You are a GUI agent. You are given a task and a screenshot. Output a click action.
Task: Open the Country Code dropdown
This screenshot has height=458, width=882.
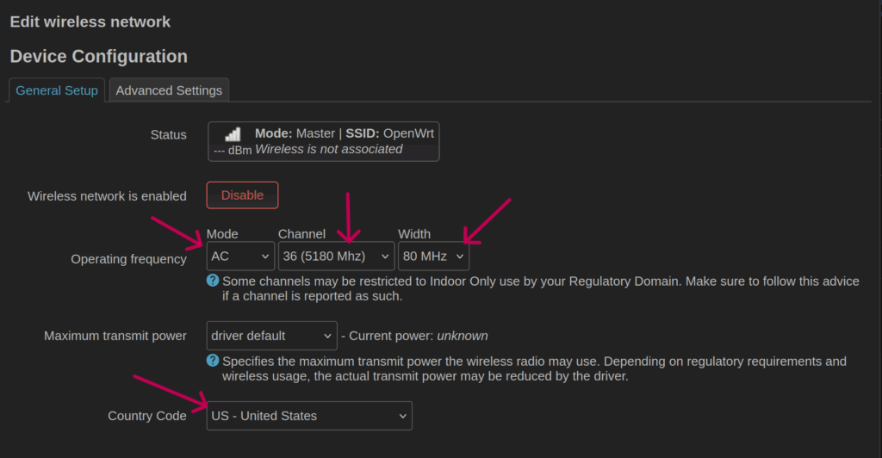click(x=309, y=416)
